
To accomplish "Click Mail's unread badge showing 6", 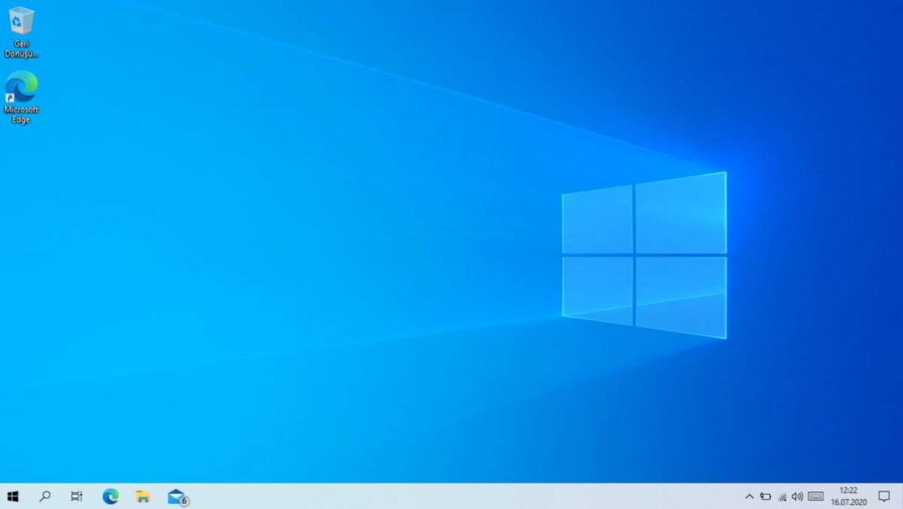I will (183, 500).
